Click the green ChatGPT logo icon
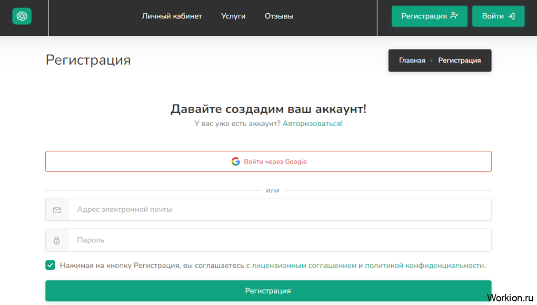 click(x=22, y=16)
